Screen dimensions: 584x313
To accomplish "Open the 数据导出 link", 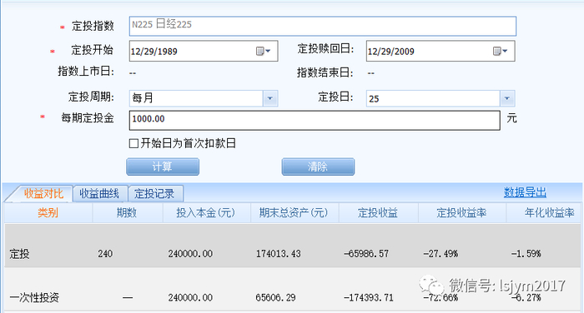I will click(525, 192).
